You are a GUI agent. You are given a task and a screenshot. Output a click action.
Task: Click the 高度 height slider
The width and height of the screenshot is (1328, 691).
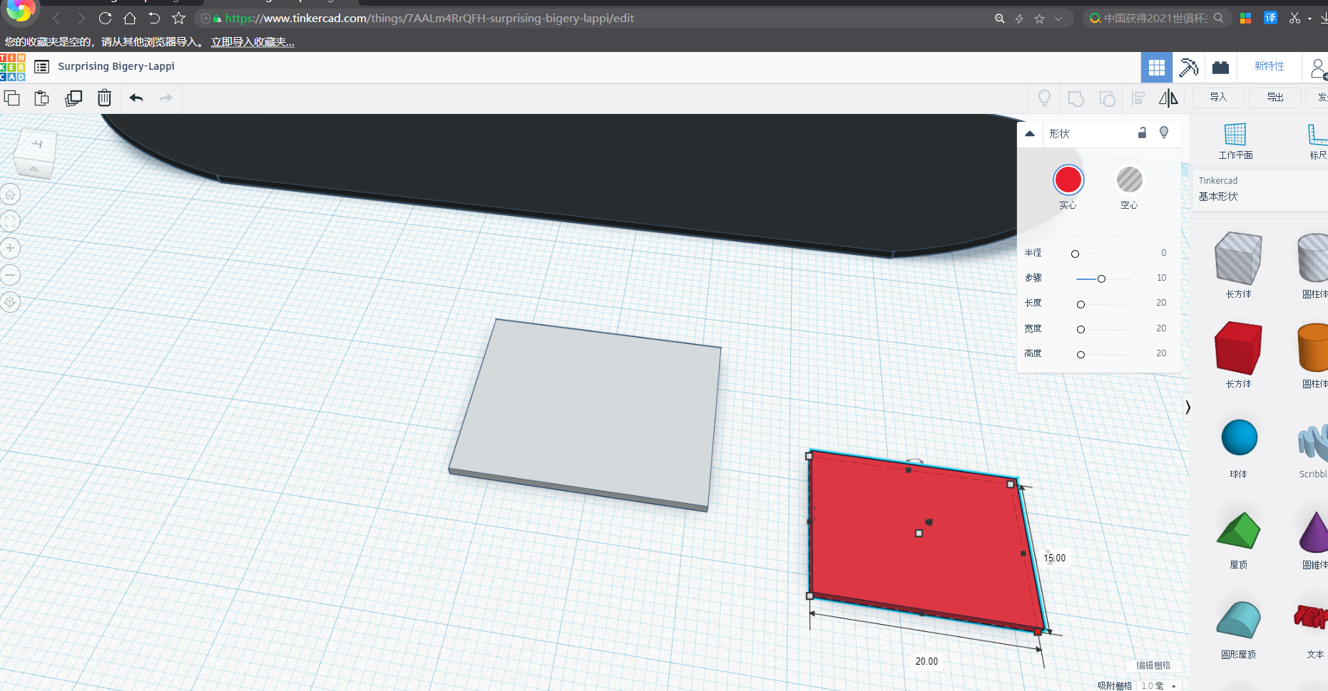[x=1104, y=354]
